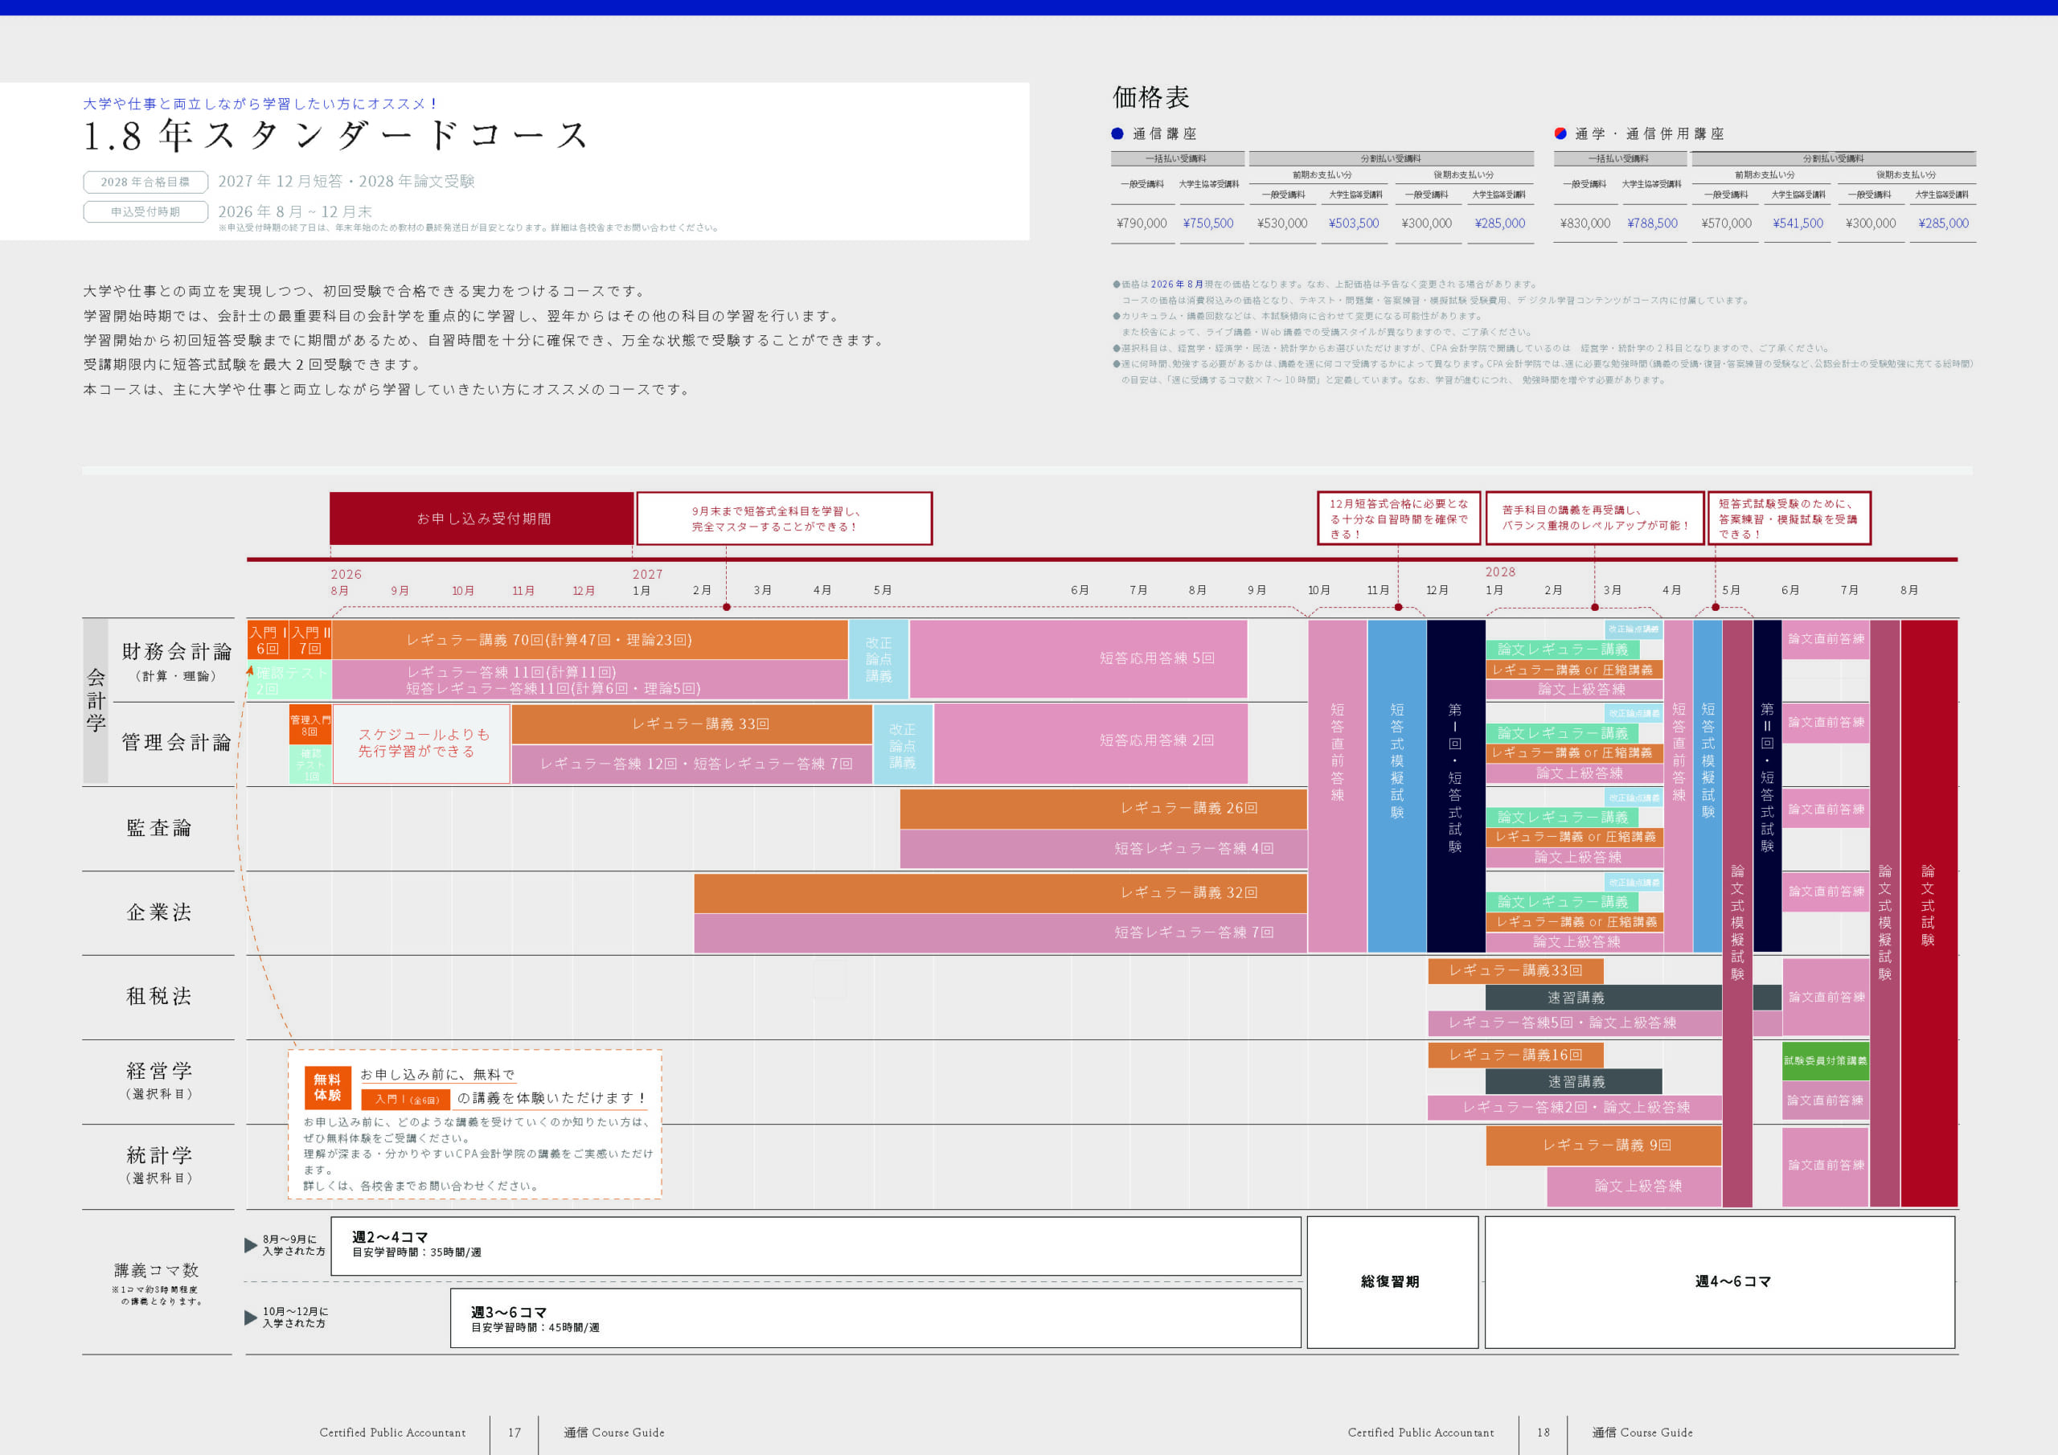Click the red 論文式試験 vertical bar

(1929, 912)
